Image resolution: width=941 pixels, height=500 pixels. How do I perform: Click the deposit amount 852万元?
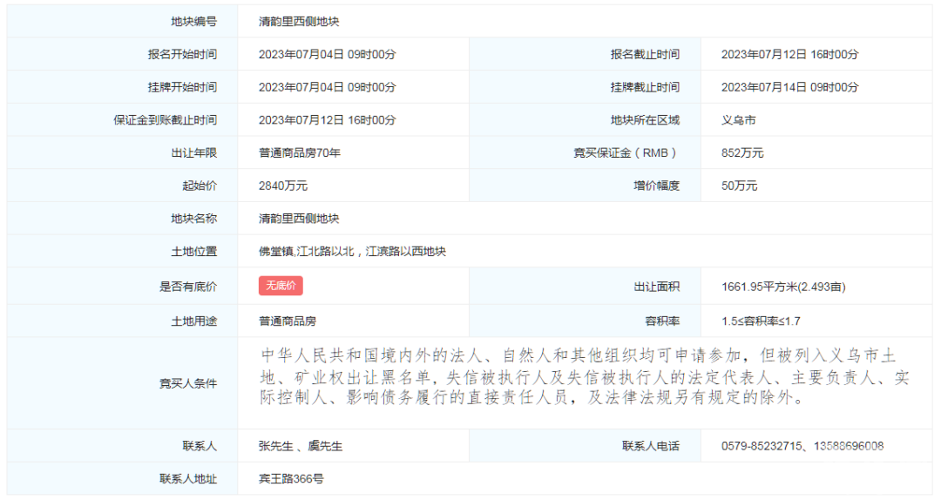(x=742, y=153)
